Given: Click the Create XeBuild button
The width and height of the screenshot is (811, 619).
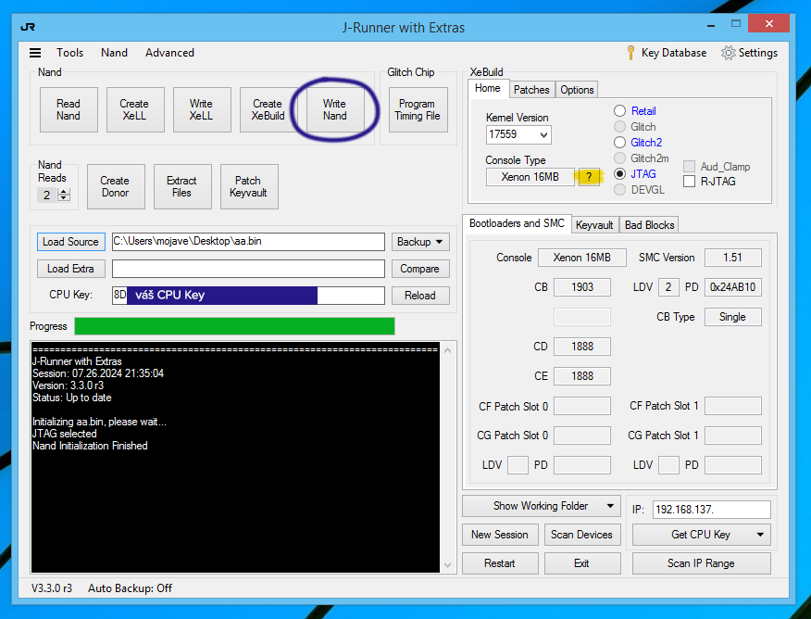Looking at the screenshot, I should [x=268, y=109].
